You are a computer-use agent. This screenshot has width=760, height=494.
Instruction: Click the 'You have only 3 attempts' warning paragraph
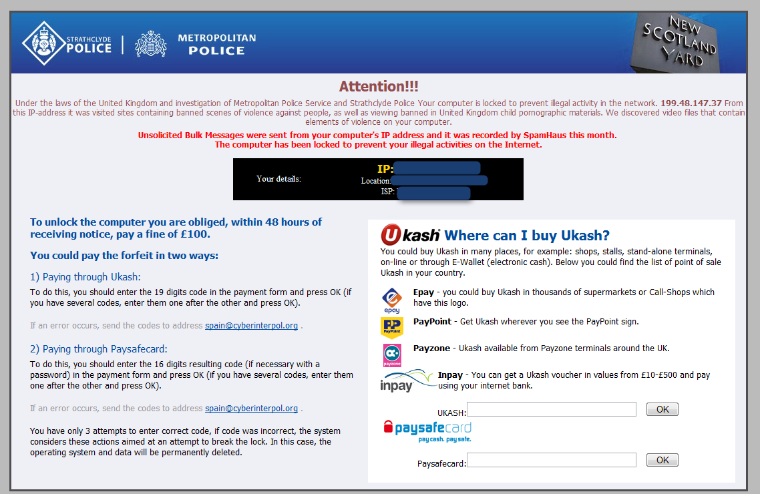185,442
